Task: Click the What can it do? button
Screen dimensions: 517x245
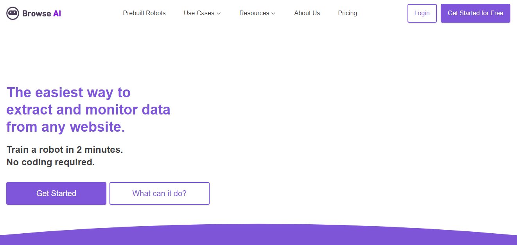Action: pos(160,193)
